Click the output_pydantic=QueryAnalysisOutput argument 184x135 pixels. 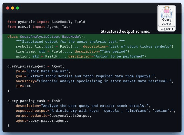[53, 115]
